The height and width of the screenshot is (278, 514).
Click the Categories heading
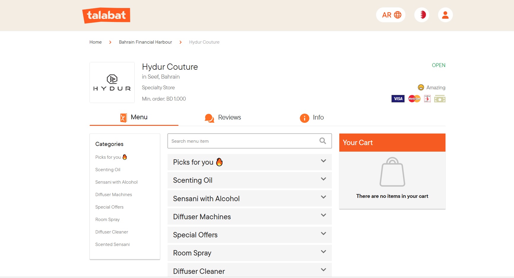(x=109, y=144)
